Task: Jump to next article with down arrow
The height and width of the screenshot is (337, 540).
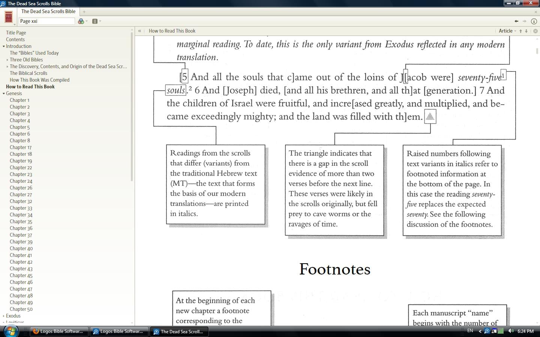Action: point(526,31)
